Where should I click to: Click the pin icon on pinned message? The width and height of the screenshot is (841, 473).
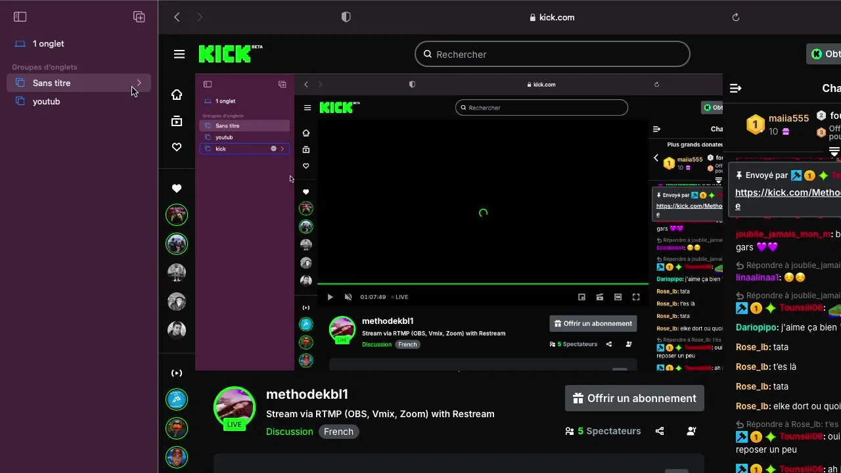tap(739, 175)
